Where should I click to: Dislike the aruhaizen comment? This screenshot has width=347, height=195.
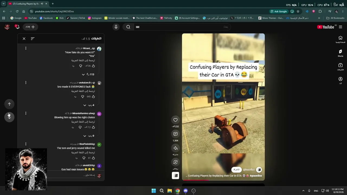(83, 97)
